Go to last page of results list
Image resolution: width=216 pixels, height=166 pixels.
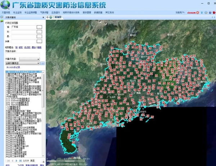tap(21, 161)
